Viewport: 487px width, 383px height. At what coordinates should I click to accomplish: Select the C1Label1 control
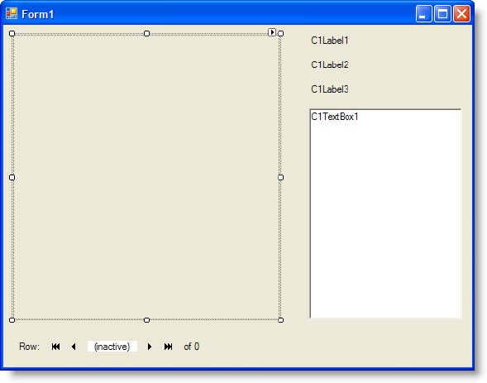click(x=330, y=41)
